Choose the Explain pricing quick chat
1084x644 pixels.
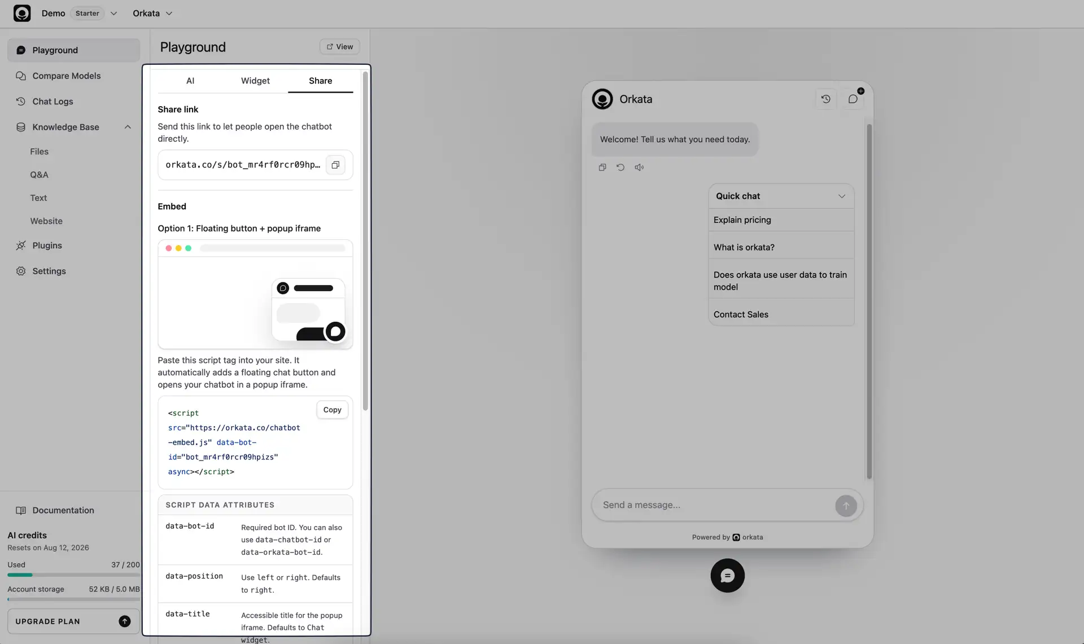click(781, 220)
